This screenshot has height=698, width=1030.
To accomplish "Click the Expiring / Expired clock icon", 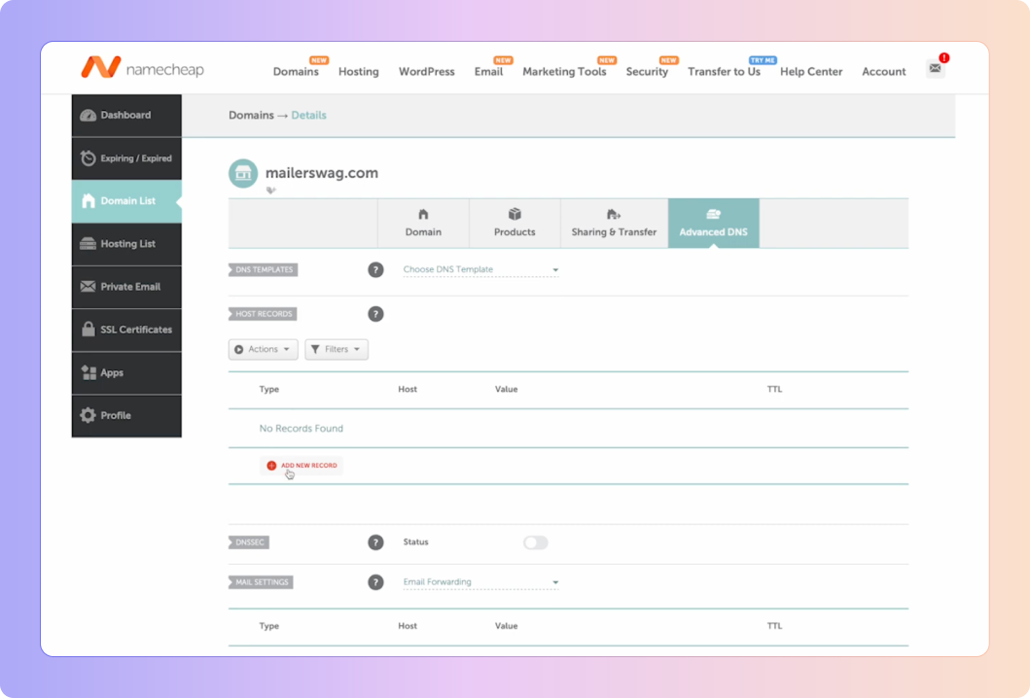I will point(89,158).
